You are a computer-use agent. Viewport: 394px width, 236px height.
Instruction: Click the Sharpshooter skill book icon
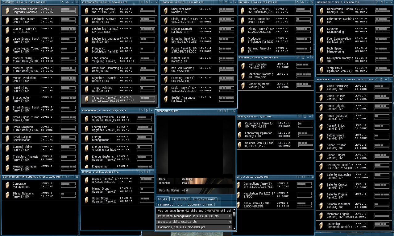pos(8,99)
